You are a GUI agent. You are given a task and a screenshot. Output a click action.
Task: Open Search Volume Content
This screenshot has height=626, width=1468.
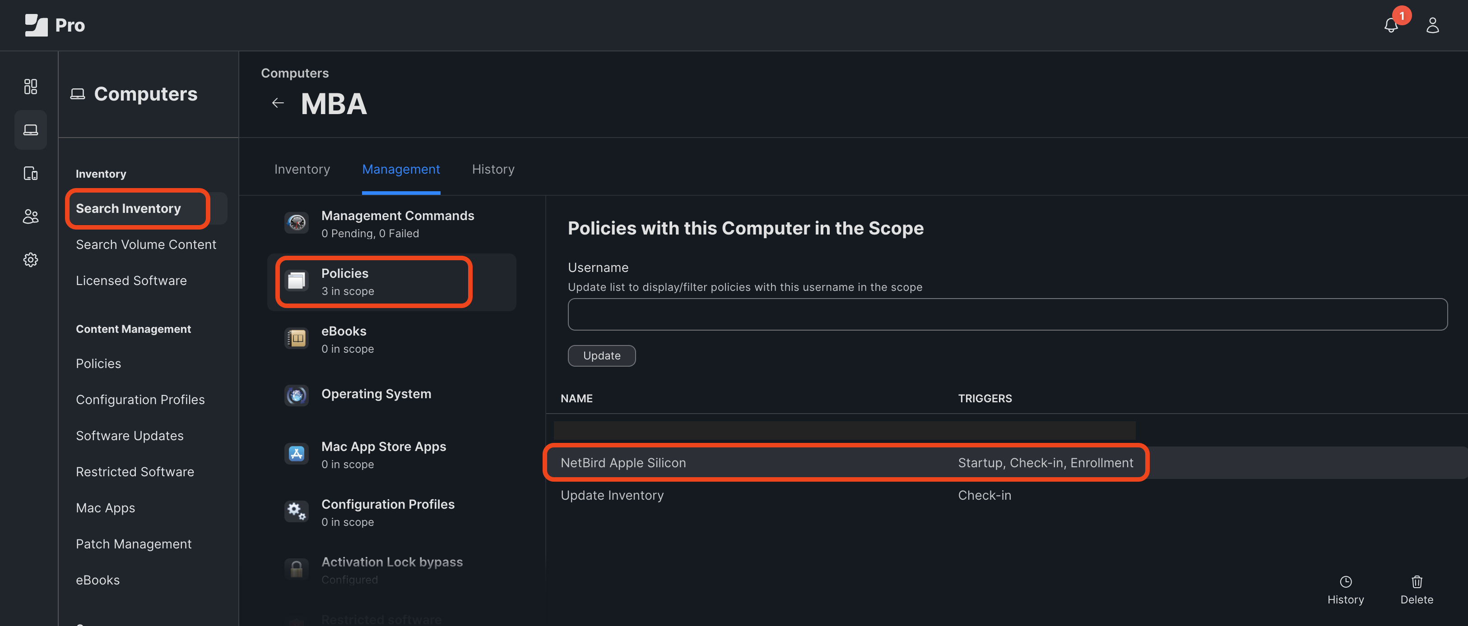coord(146,244)
